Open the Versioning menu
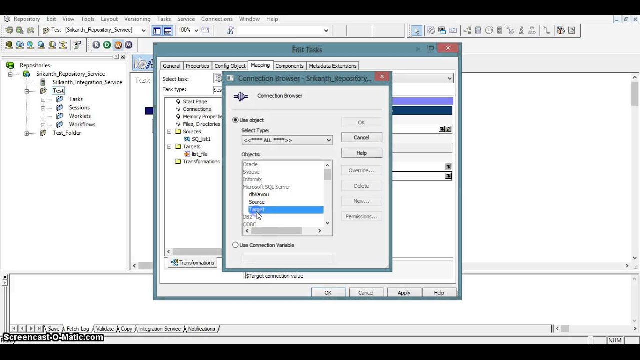This screenshot has height=360, width=640. coord(137,19)
